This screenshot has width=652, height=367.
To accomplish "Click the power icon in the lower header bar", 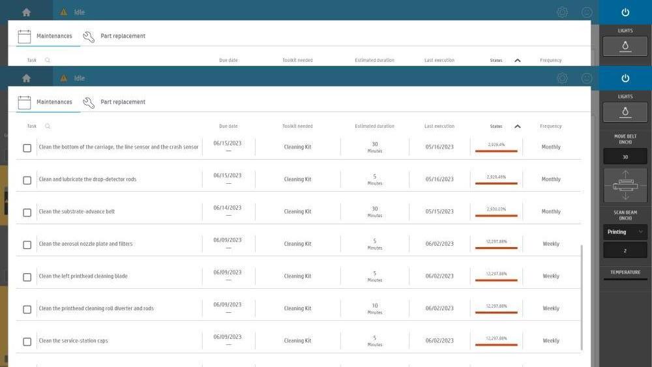I will (625, 78).
